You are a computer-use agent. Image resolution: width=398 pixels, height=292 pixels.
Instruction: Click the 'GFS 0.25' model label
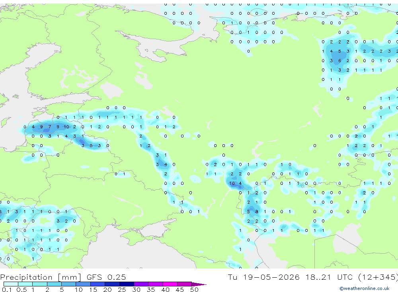(x=106, y=277)
